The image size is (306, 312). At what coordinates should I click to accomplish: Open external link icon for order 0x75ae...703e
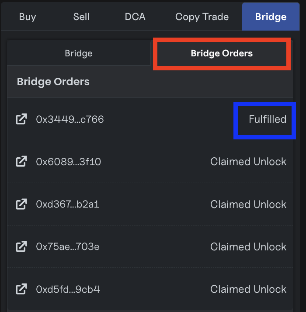point(21,246)
